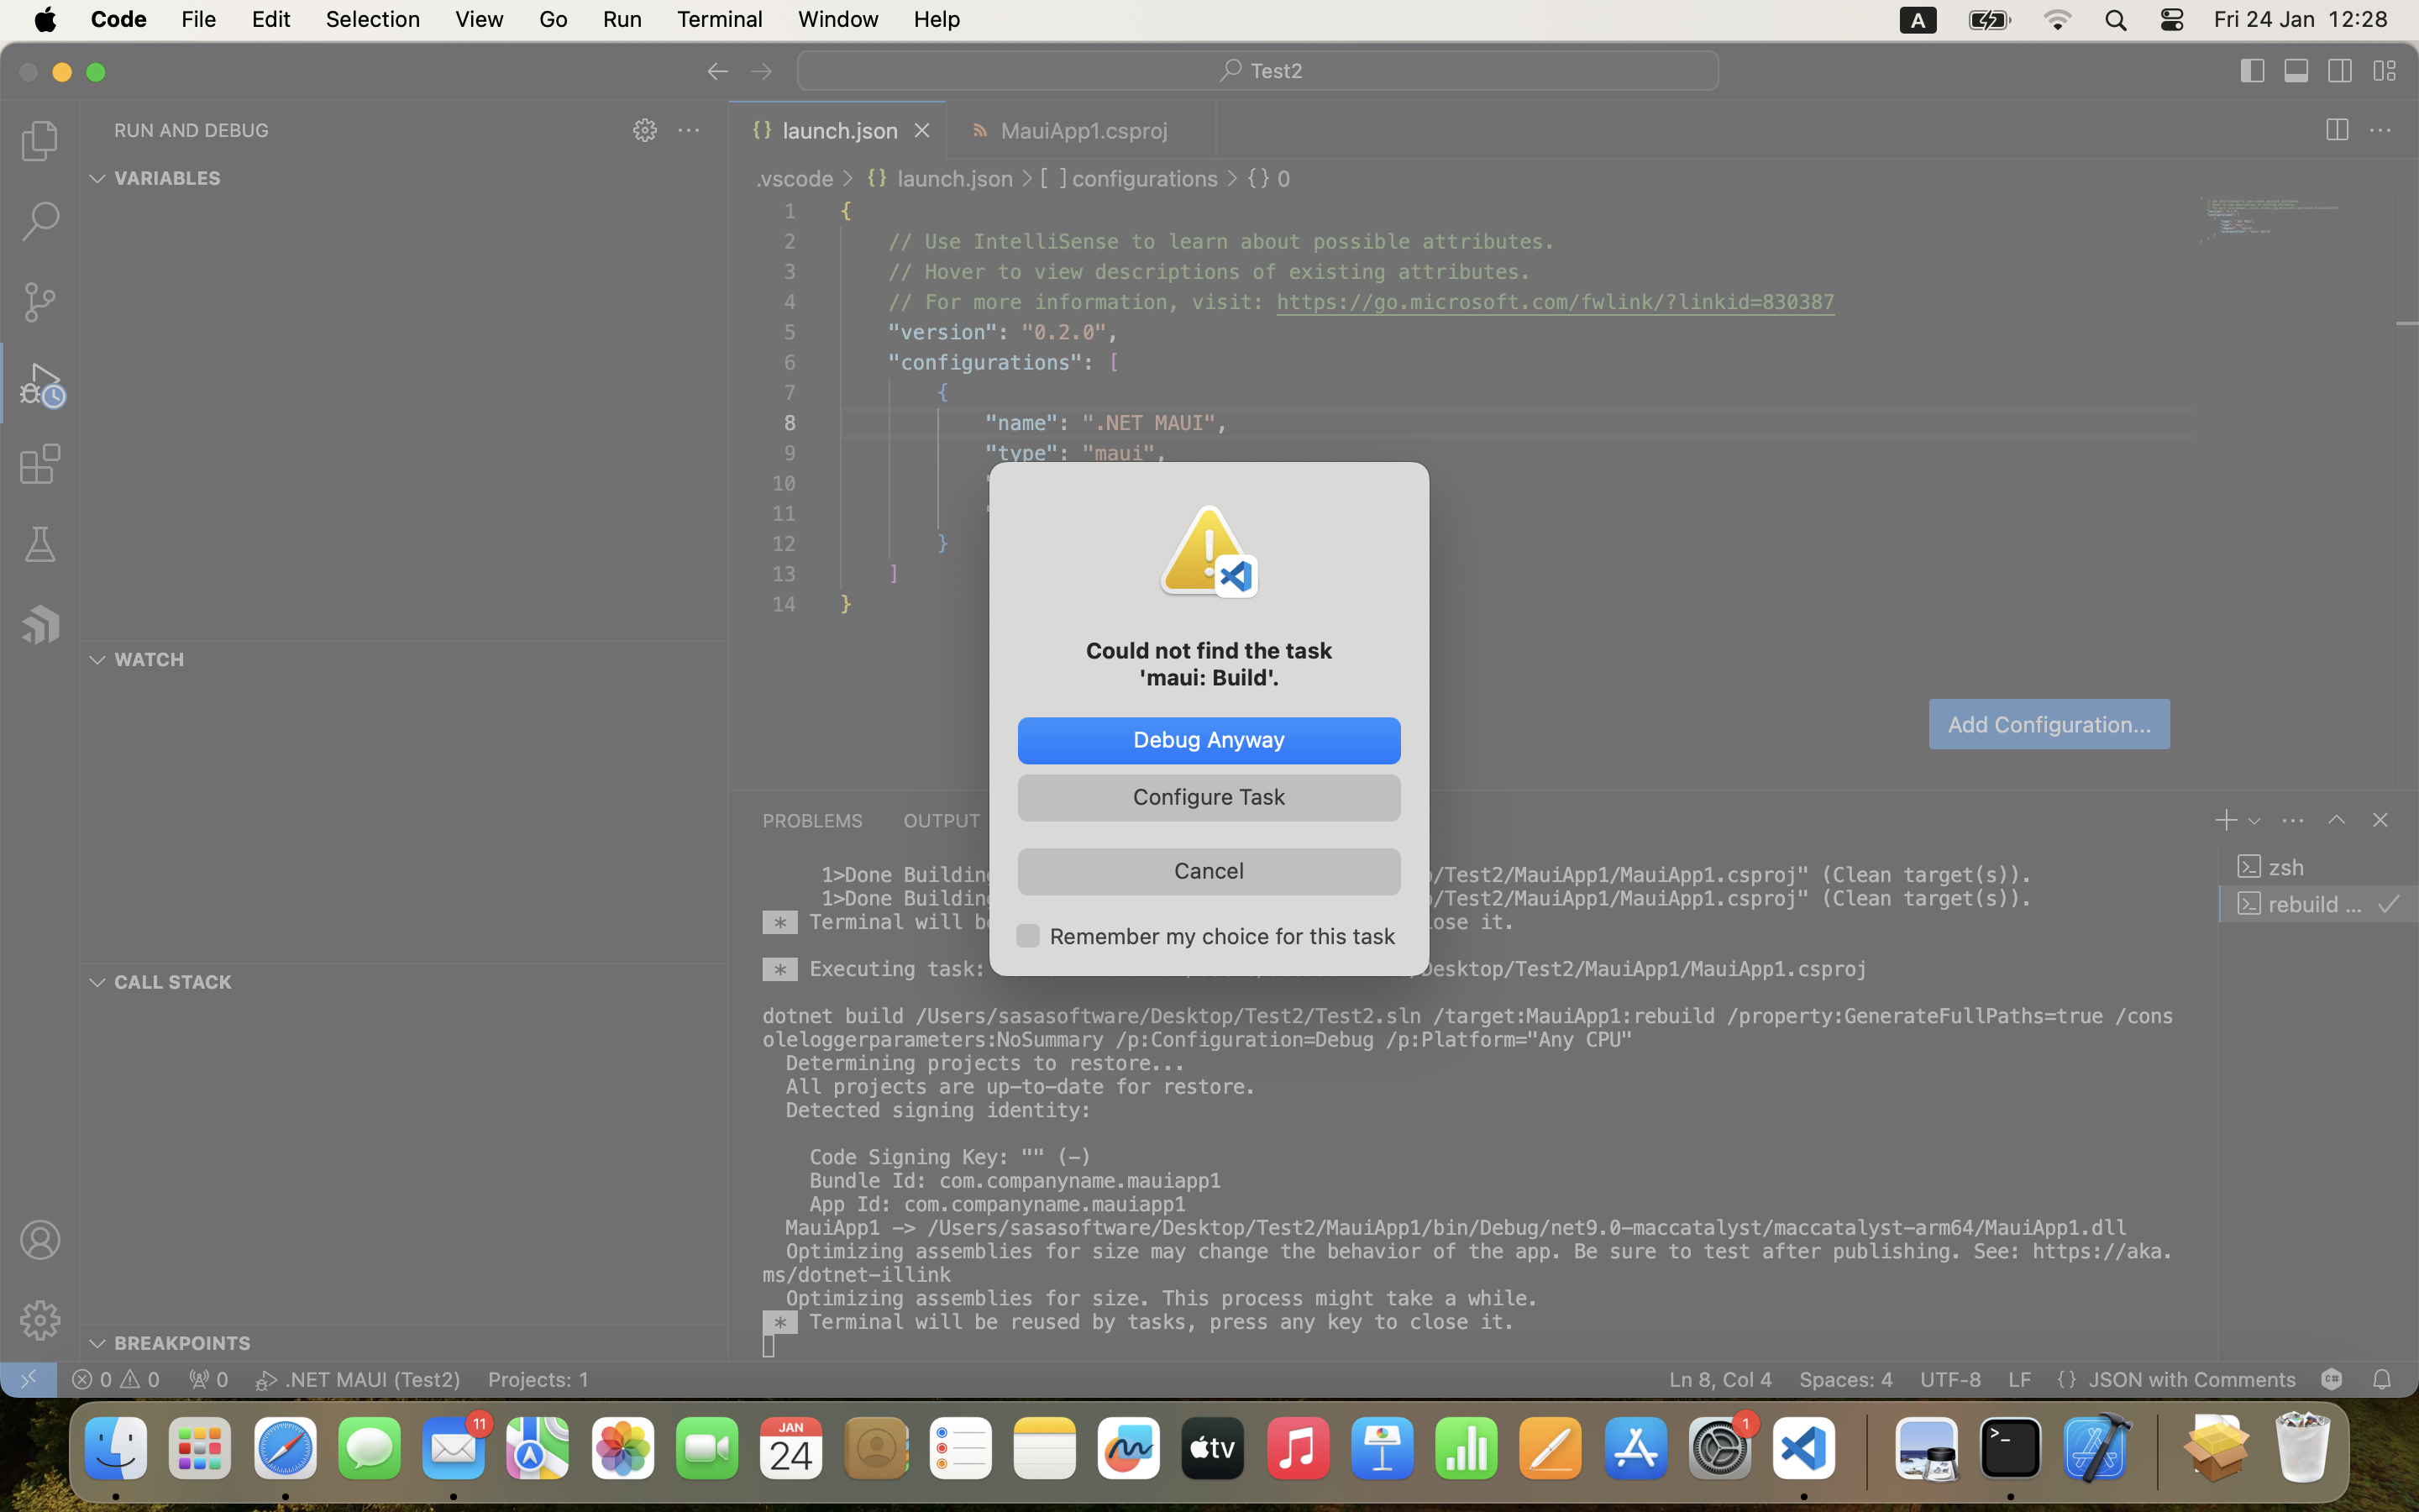The image size is (2419, 1512).
Task: Click the Configure Task button
Action: point(1209,797)
